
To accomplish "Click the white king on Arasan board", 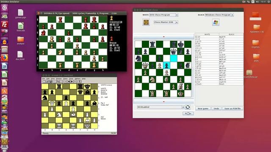I will tap(87, 126).
